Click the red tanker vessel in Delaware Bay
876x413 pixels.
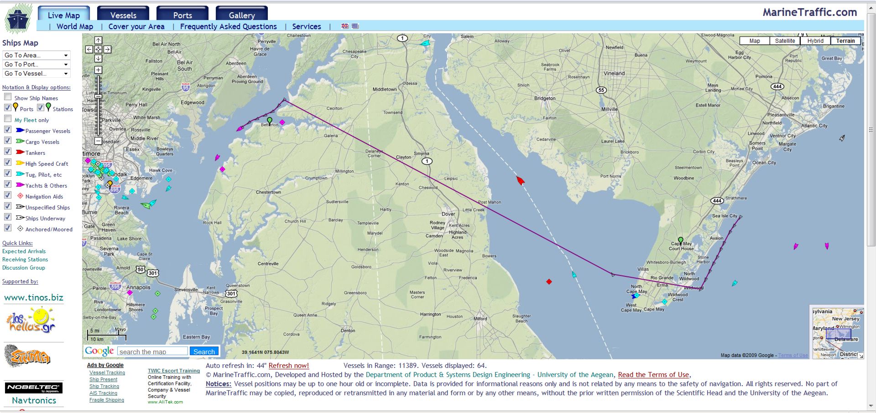pyautogui.click(x=520, y=180)
